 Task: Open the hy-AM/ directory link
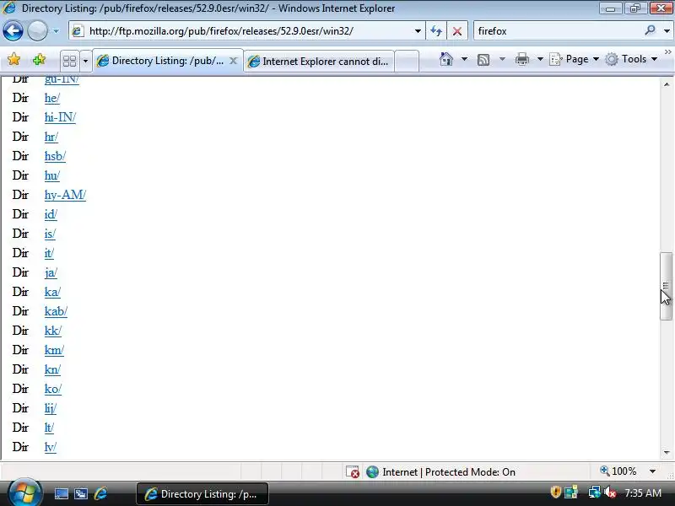coord(66,195)
